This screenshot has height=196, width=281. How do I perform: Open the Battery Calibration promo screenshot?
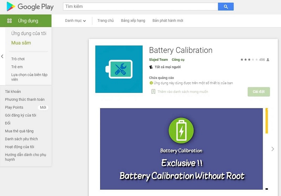click(181, 149)
